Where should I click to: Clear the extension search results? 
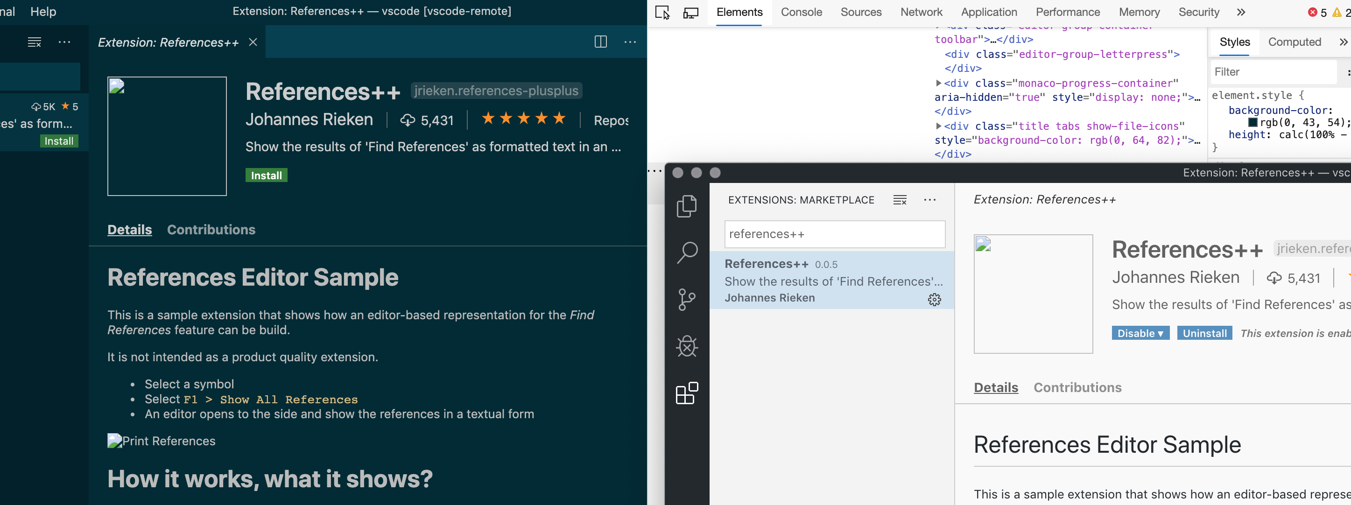pyautogui.click(x=900, y=200)
